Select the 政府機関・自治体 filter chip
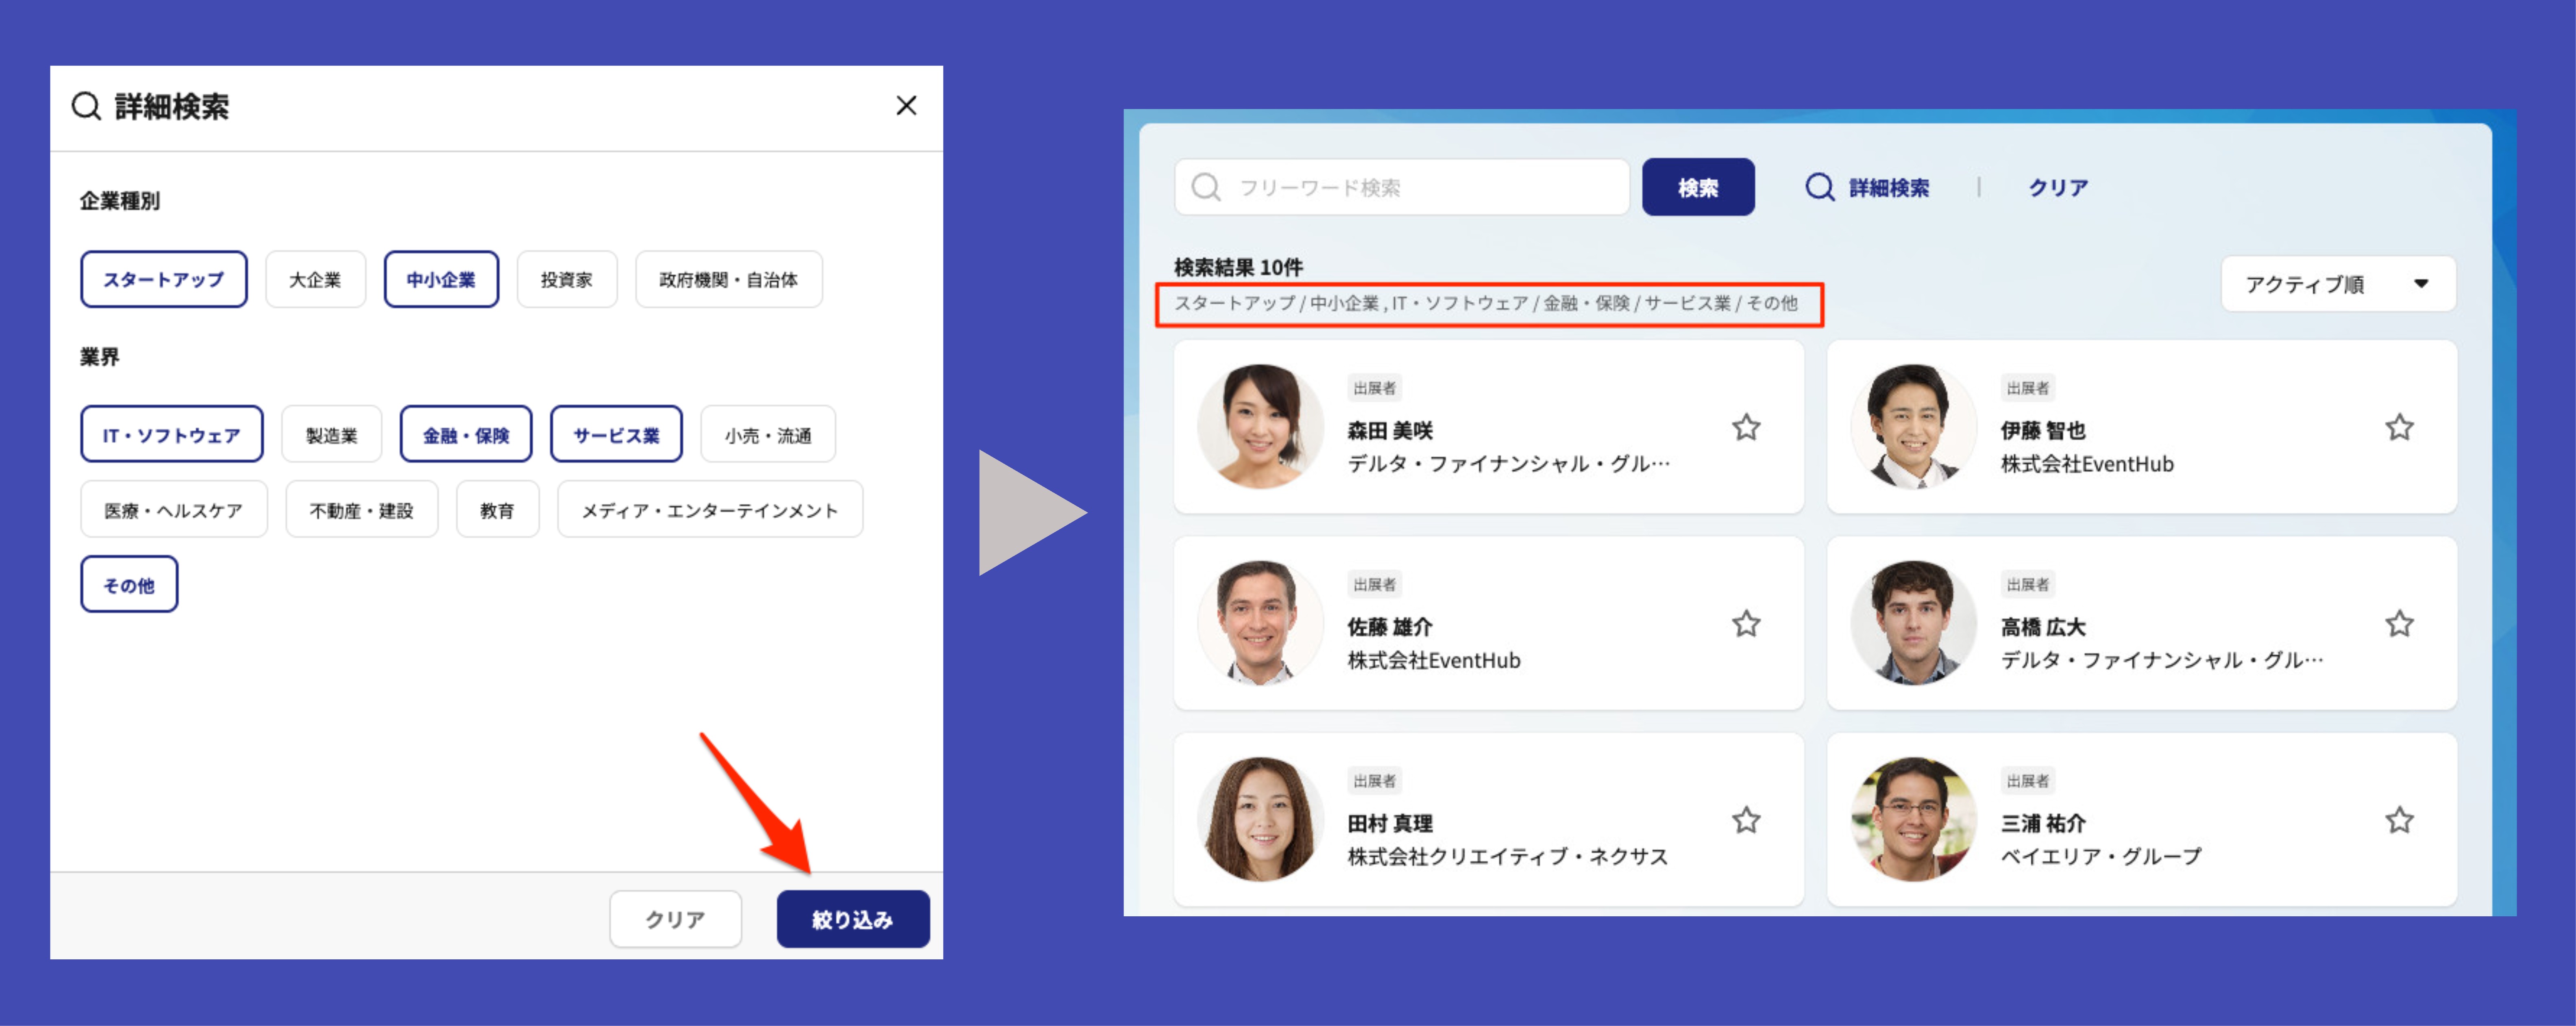Image resolution: width=2576 pixels, height=1026 pixels. pyautogui.click(x=729, y=280)
